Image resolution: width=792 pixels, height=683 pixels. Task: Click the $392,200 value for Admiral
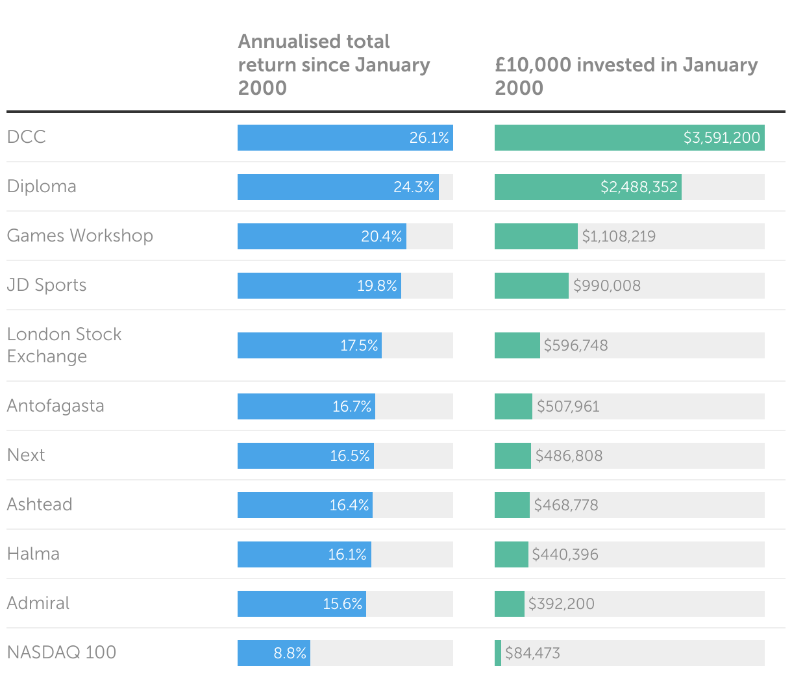click(561, 604)
